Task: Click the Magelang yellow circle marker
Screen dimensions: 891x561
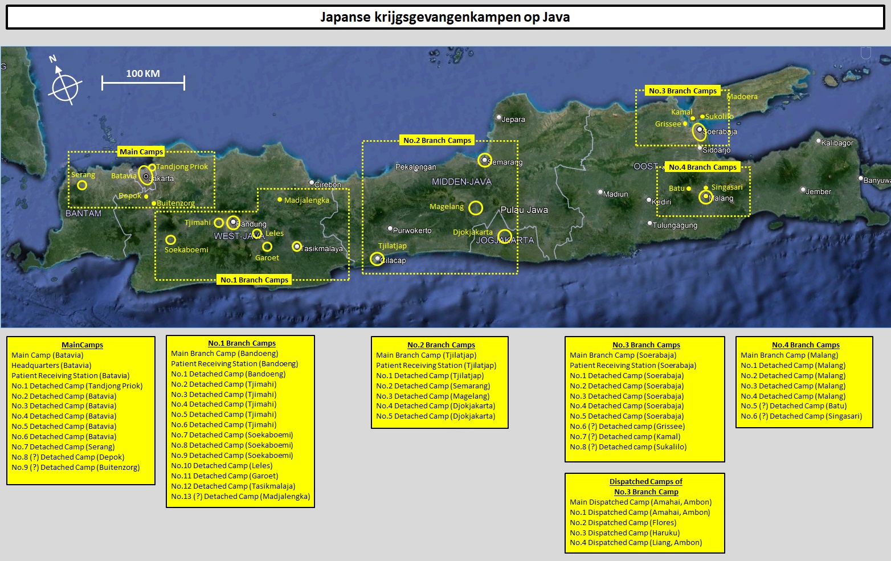Action: click(x=476, y=208)
